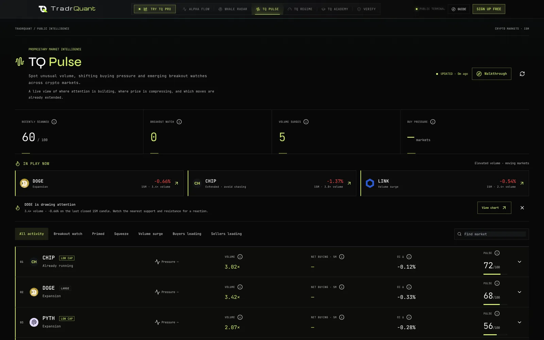
Task: Open CHIP card arrow link
Action: coord(349,183)
